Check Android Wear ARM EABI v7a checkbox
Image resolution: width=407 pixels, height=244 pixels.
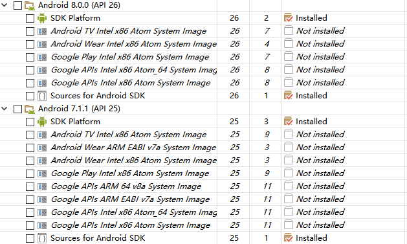(30, 148)
